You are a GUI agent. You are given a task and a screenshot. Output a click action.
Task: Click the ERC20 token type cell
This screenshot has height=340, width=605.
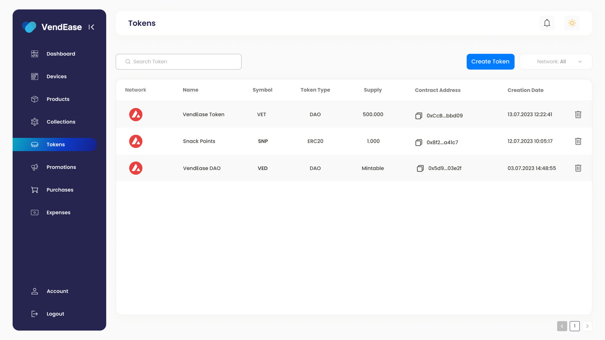point(315,141)
